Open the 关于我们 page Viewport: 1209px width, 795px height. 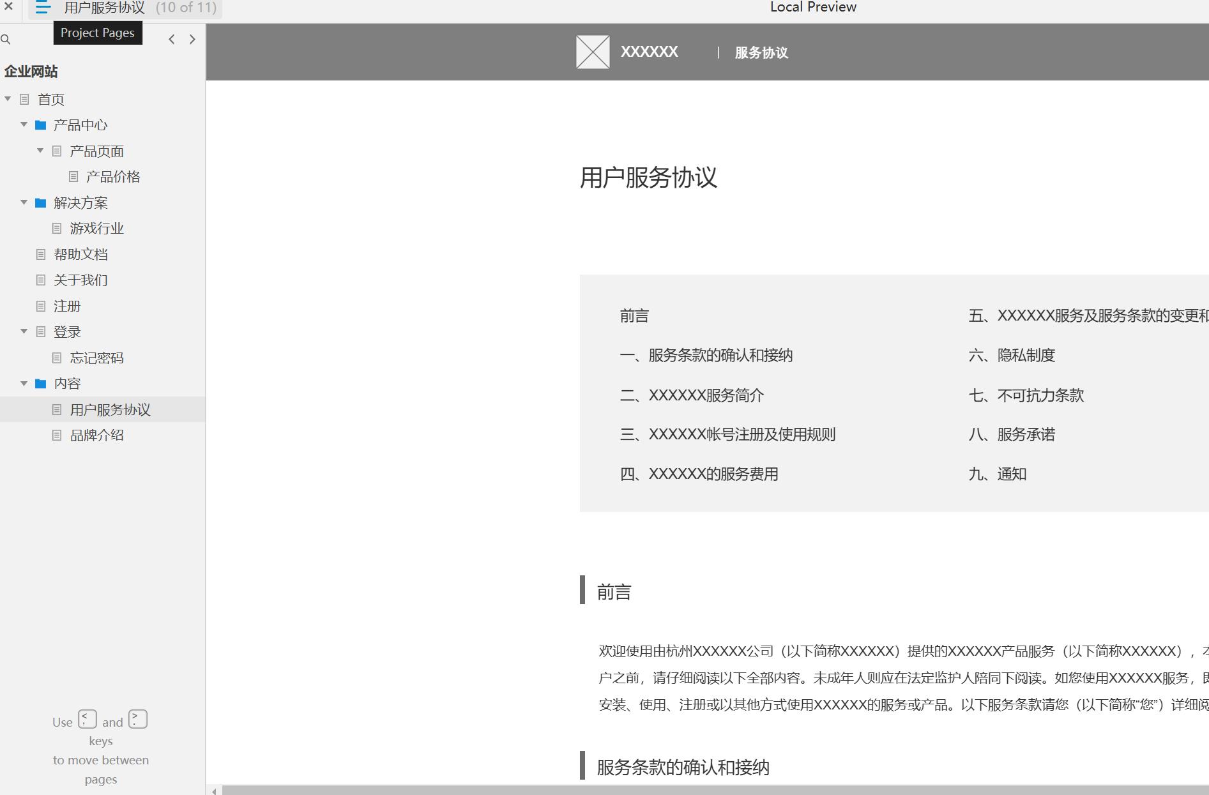click(80, 280)
